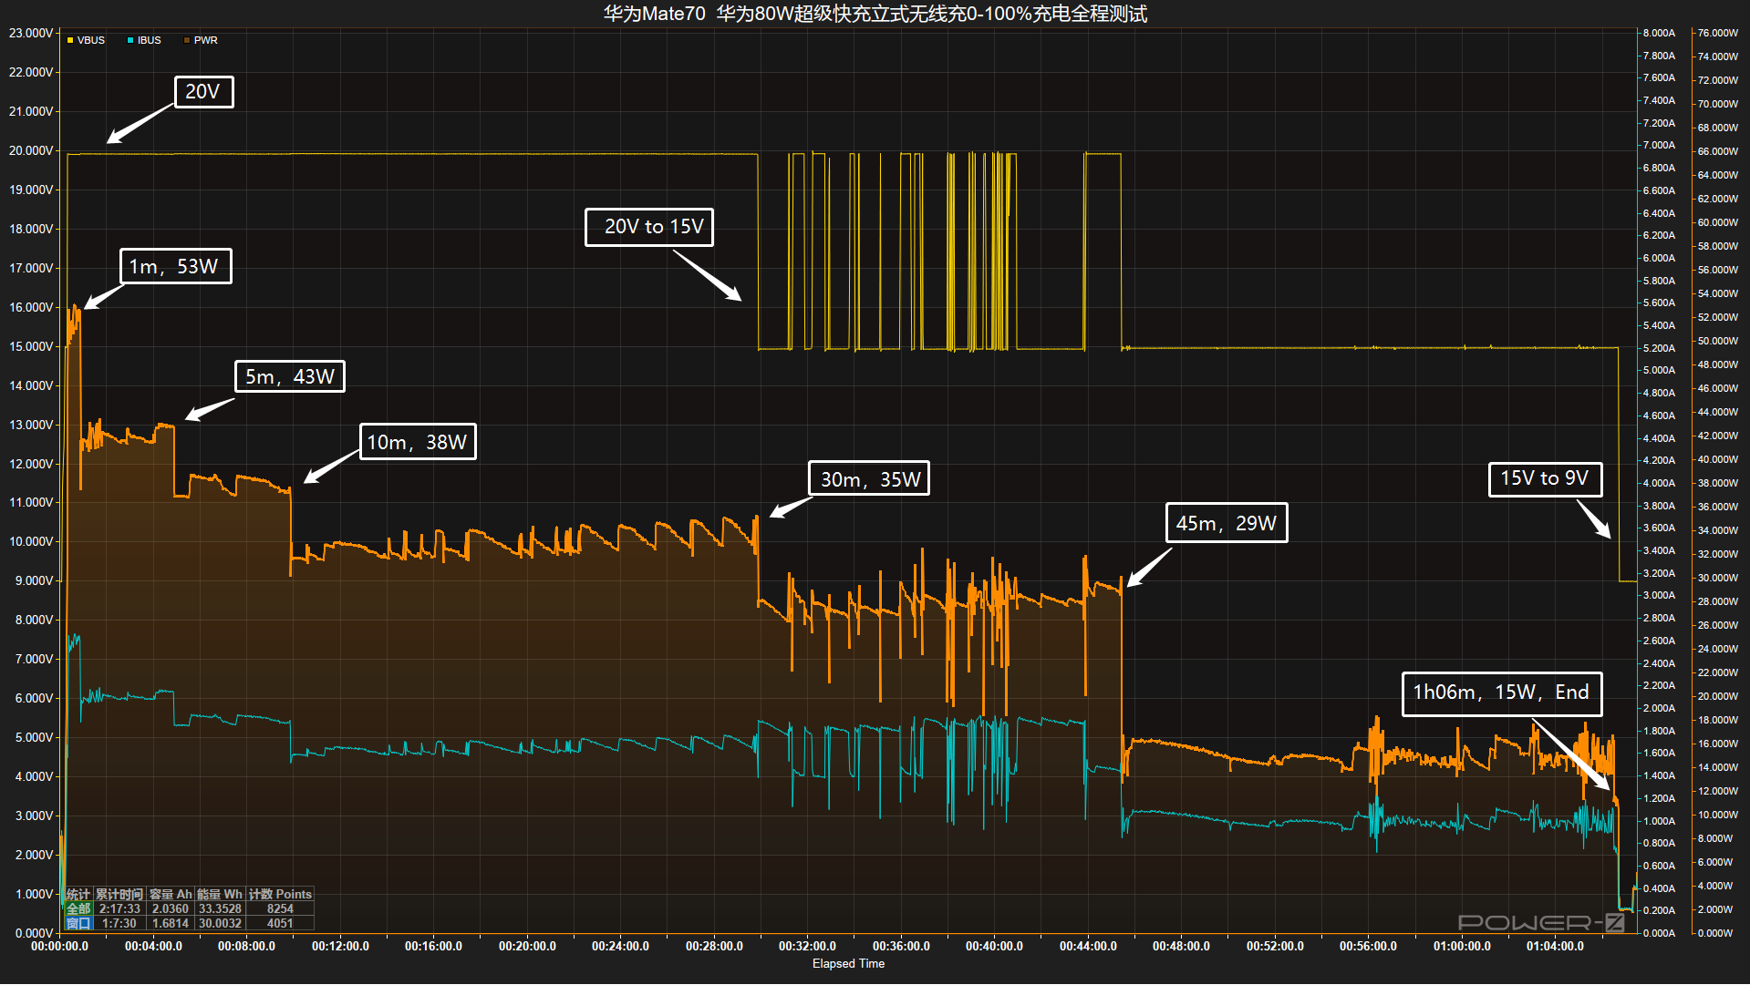The image size is (1750, 985).
Task: Click the 01:00:00.0 time axis tick
Action: 1462,946
